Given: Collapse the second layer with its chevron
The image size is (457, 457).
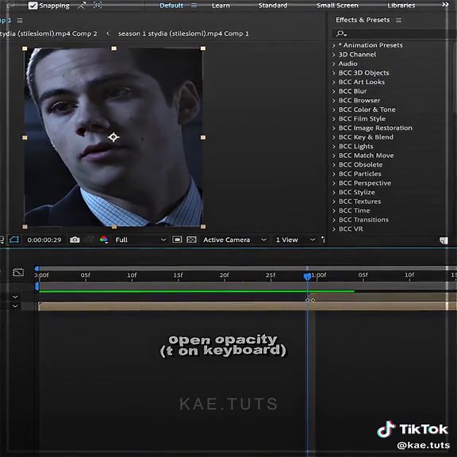Looking at the screenshot, I should click(15, 306).
